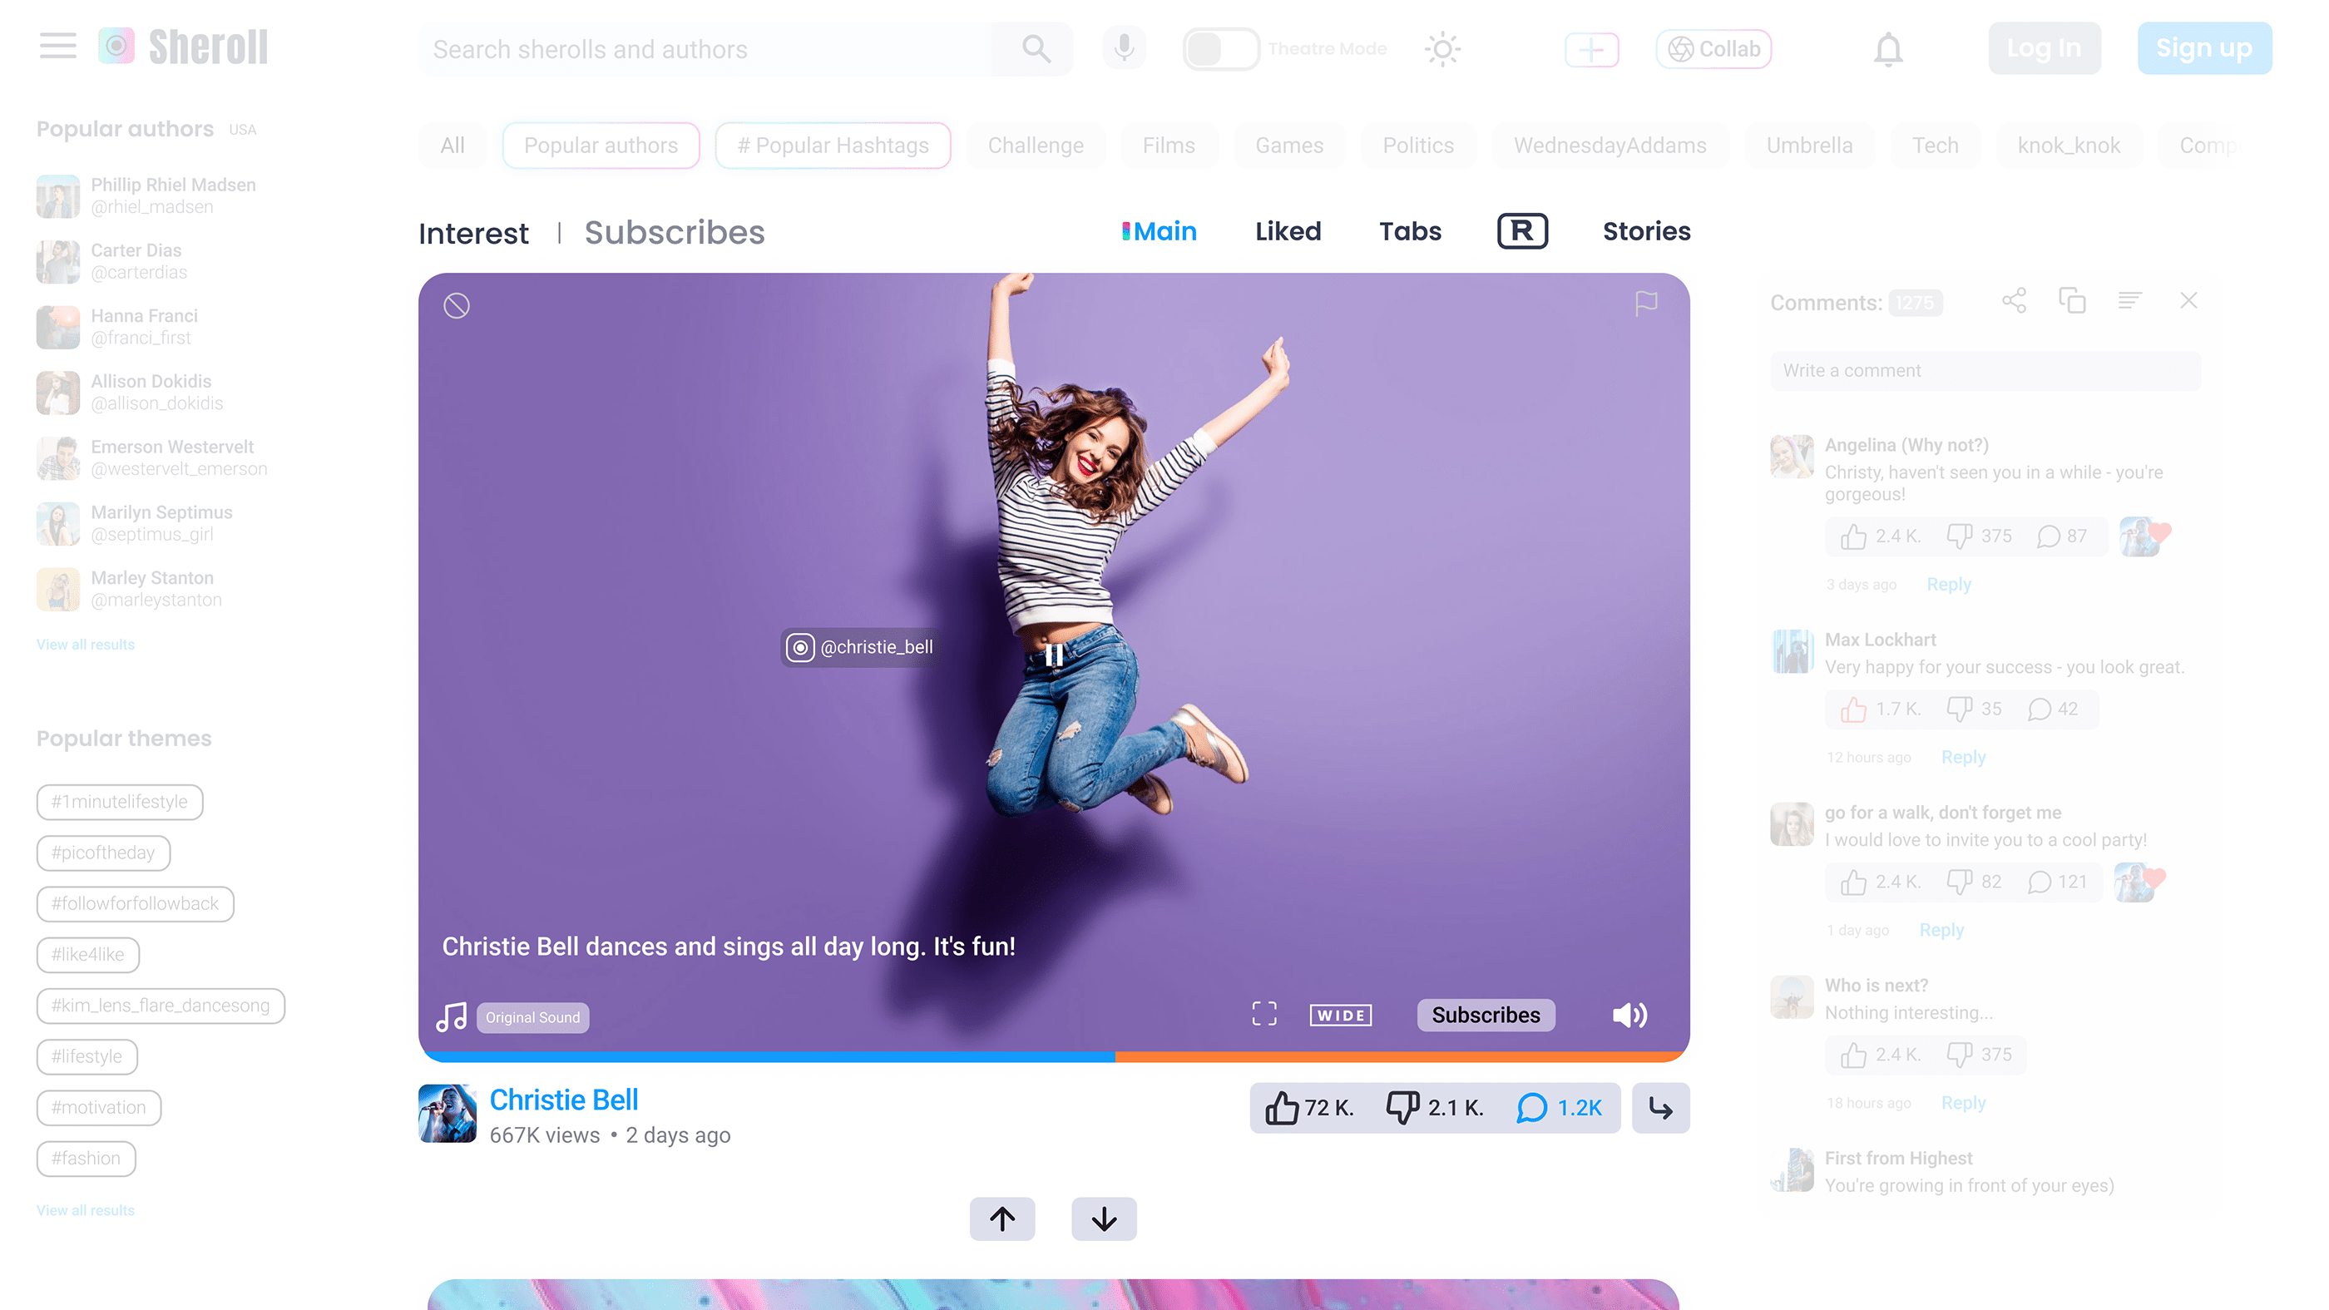Mute the video with the speaker icon
Screen dimensions: 2329x1310
(x=1629, y=1015)
